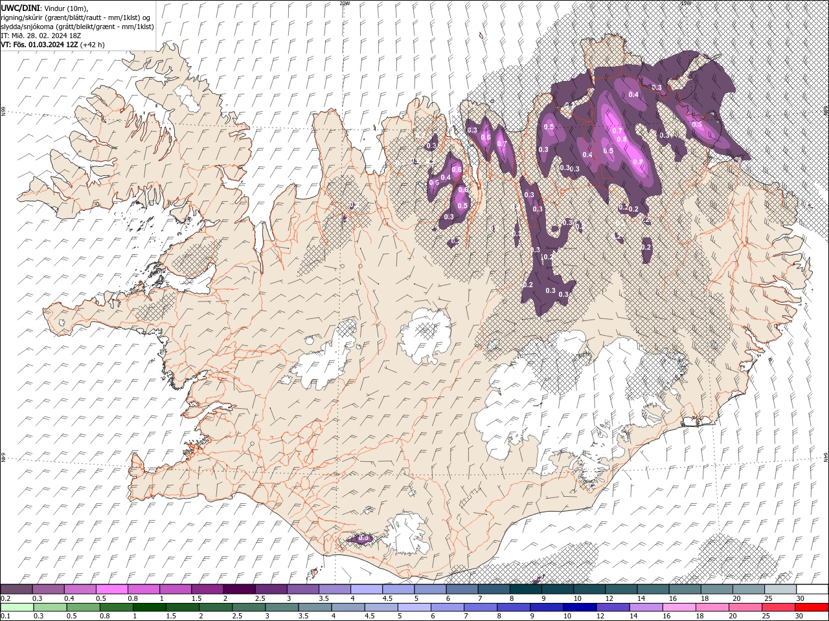Screen dimensions: 829x621
Task: Click the upper legend swatch labelled 0.2
Action: click(17, 589)
